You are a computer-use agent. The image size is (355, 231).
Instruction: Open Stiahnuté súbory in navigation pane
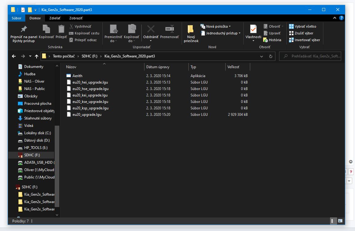(x=38, y=118)
